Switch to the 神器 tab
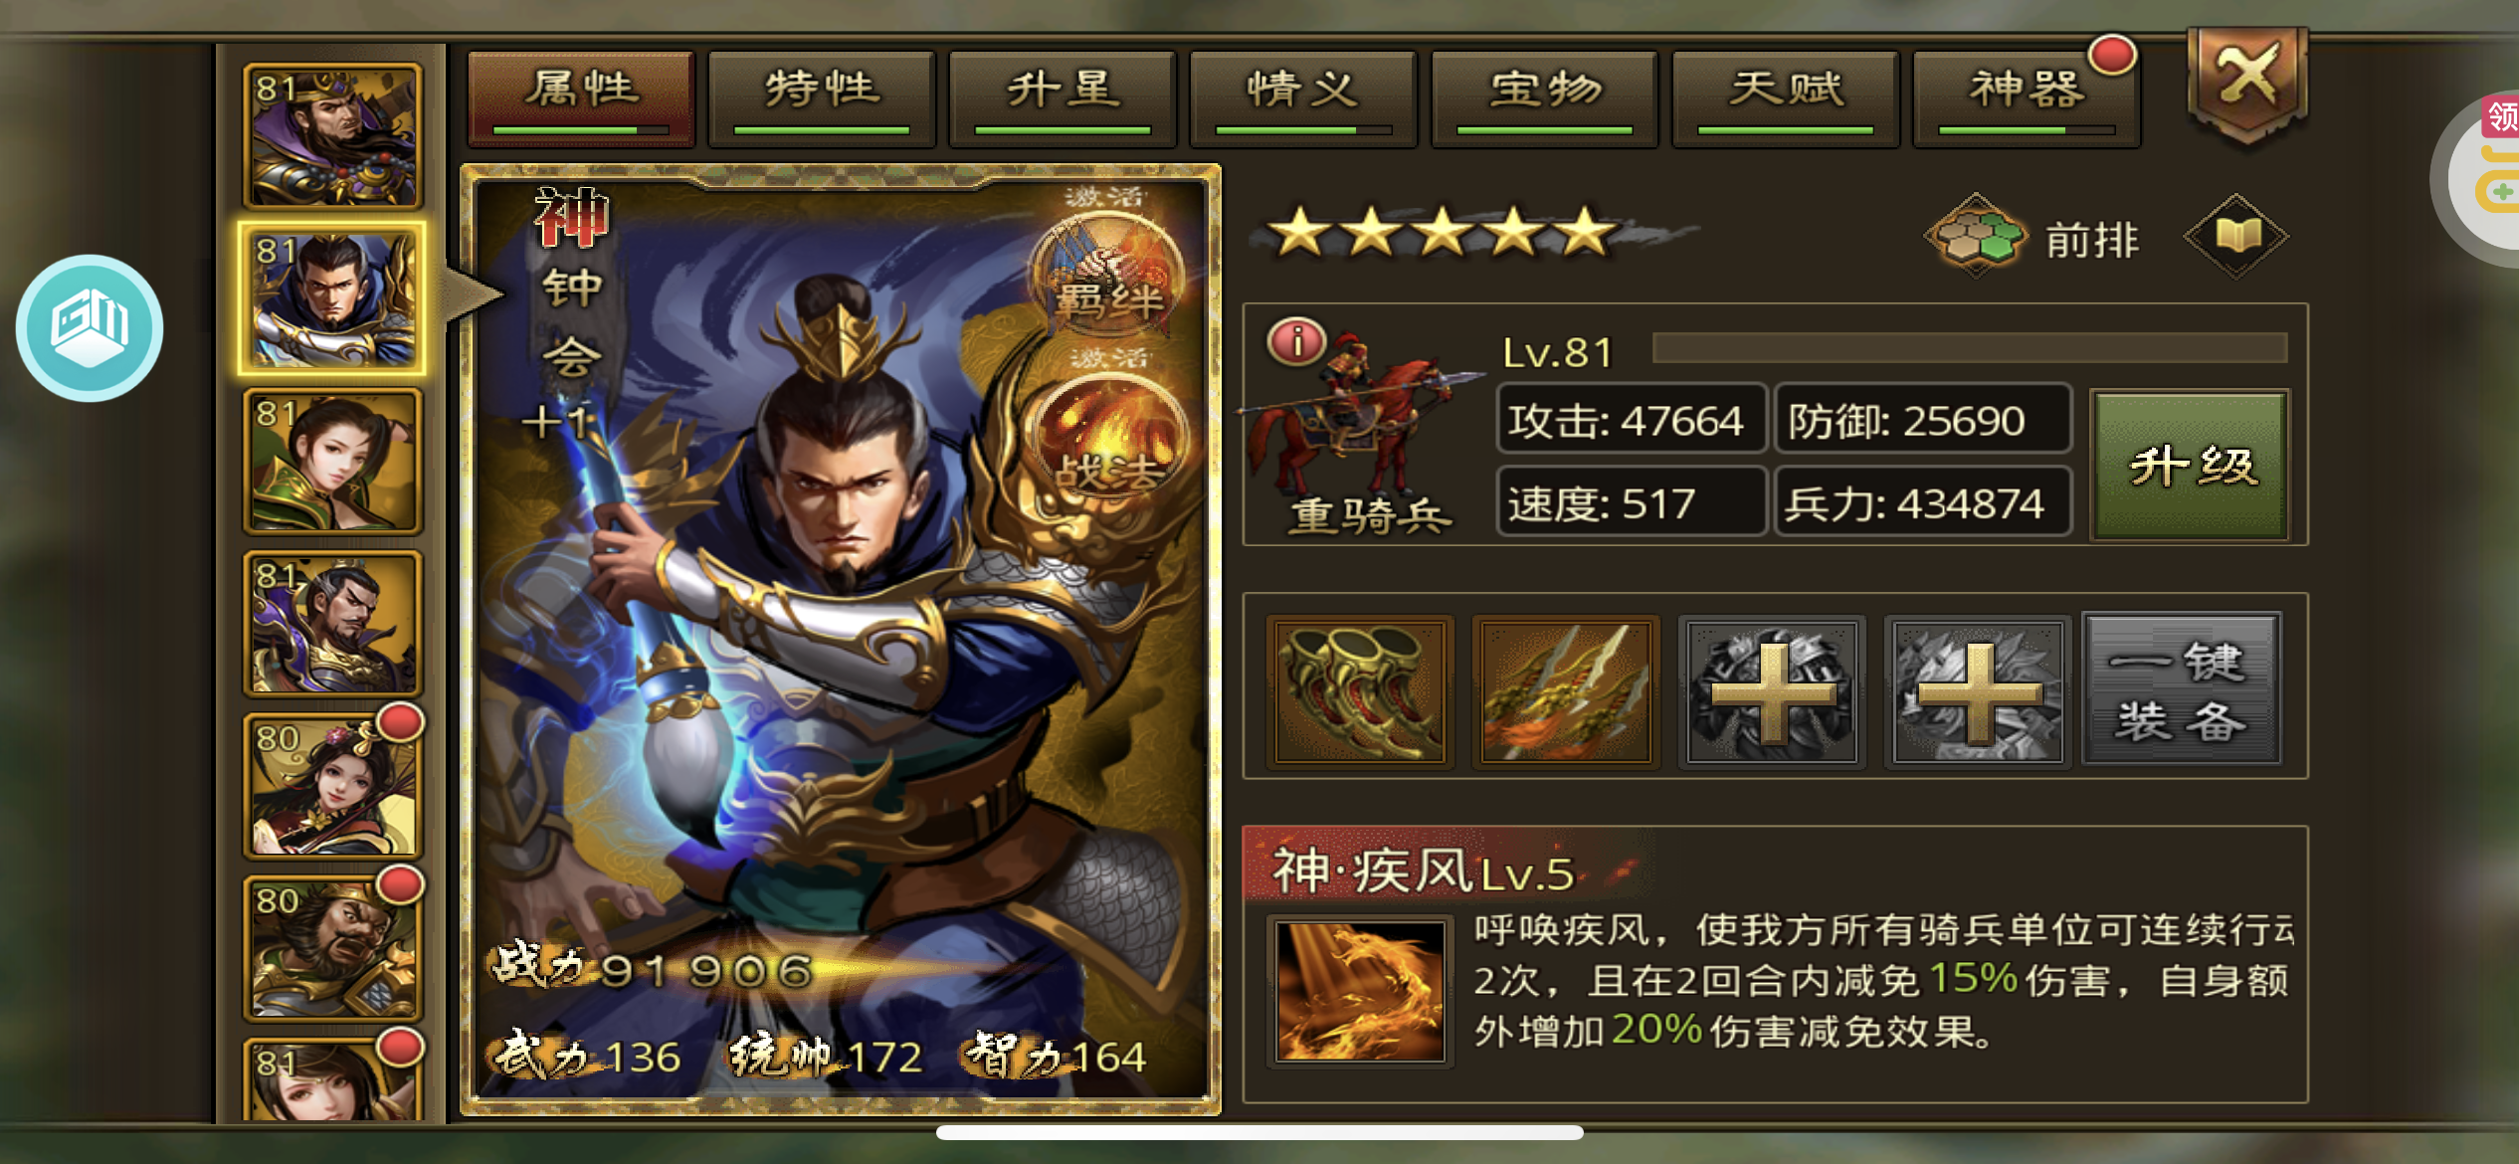Image resolution: width=2519 pixels, height=1164 pixels. point(2027,98)
